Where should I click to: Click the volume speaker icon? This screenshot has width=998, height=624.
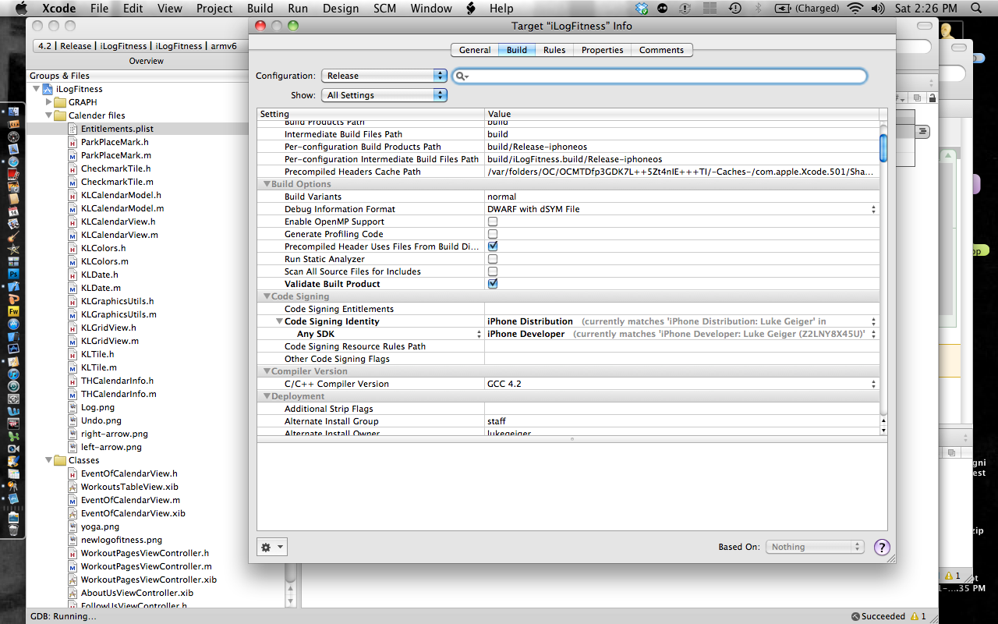coord(877,9)
